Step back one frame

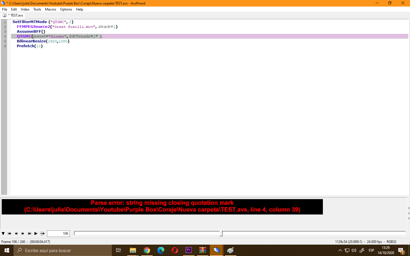tap(16, 234)
